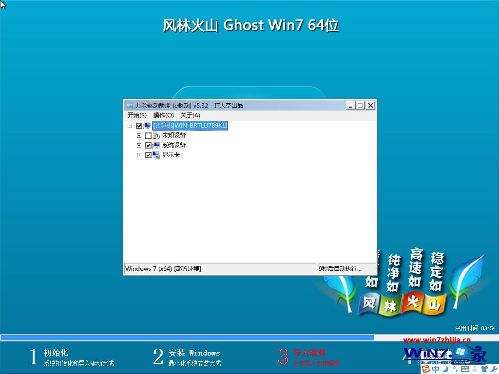The image size is (499, 374).
Task: Expand the 系统设备 tree node
Action: click(x=139, y=145)
